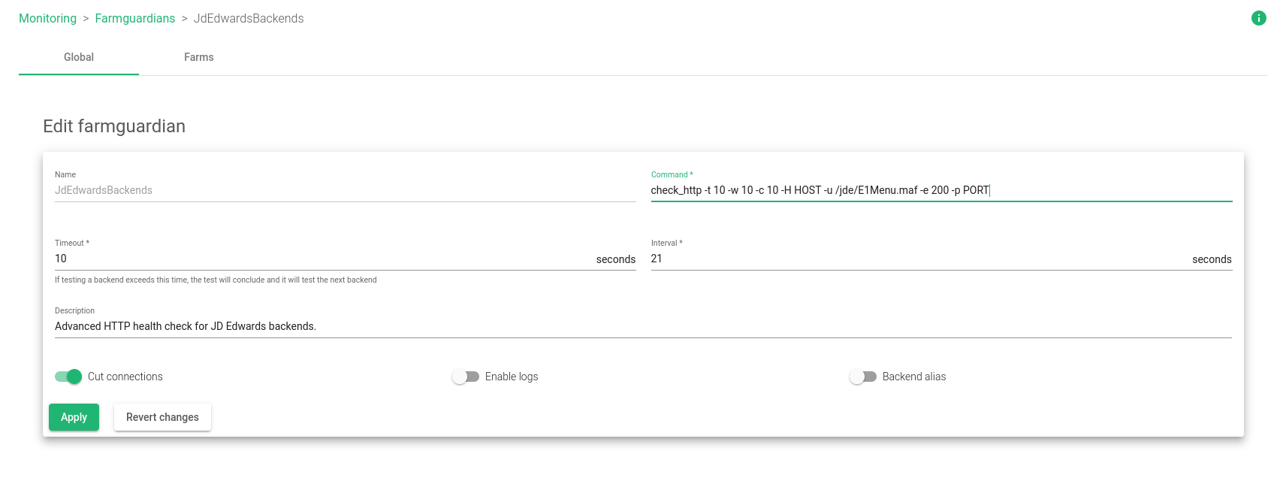The height and width of the screenshot is (478, 1274).
Task: Click the JdEdwardsBackends breadcrumb text
Action: pos(249,18)
